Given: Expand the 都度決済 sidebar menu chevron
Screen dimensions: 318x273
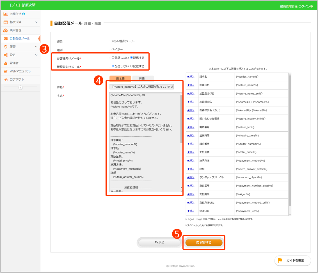Looking at the screenshot, I should (x=36, y=22).
